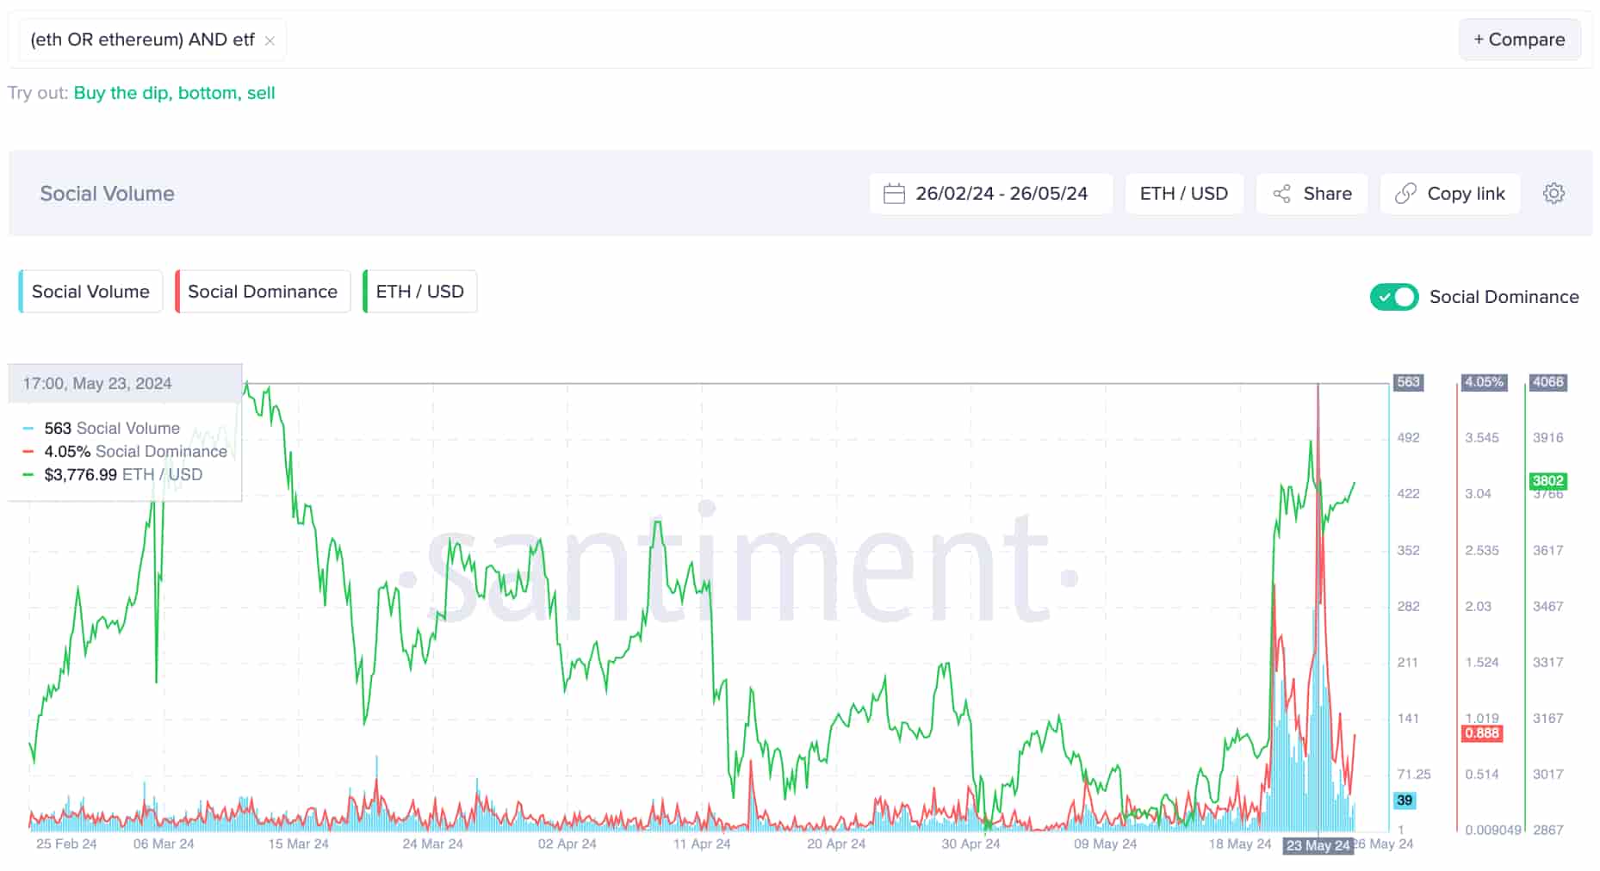This screenshot has width=1600, height=871.
Task: Open the 26/02/24 - 26/05/24 date picker
Action: tap(1001, 194)
